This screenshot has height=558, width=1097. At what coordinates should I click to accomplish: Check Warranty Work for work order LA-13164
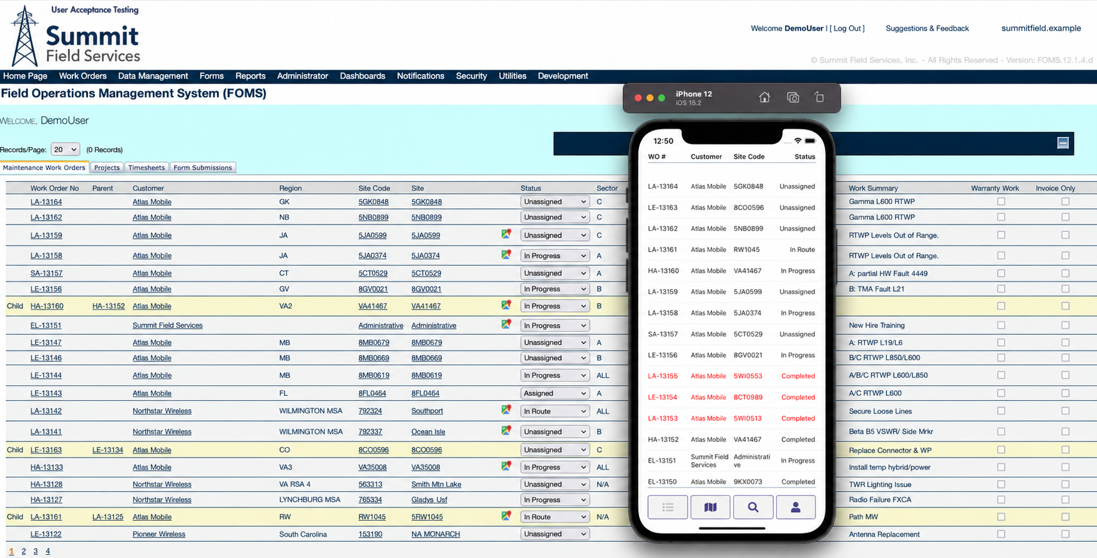coord(1001,201)
